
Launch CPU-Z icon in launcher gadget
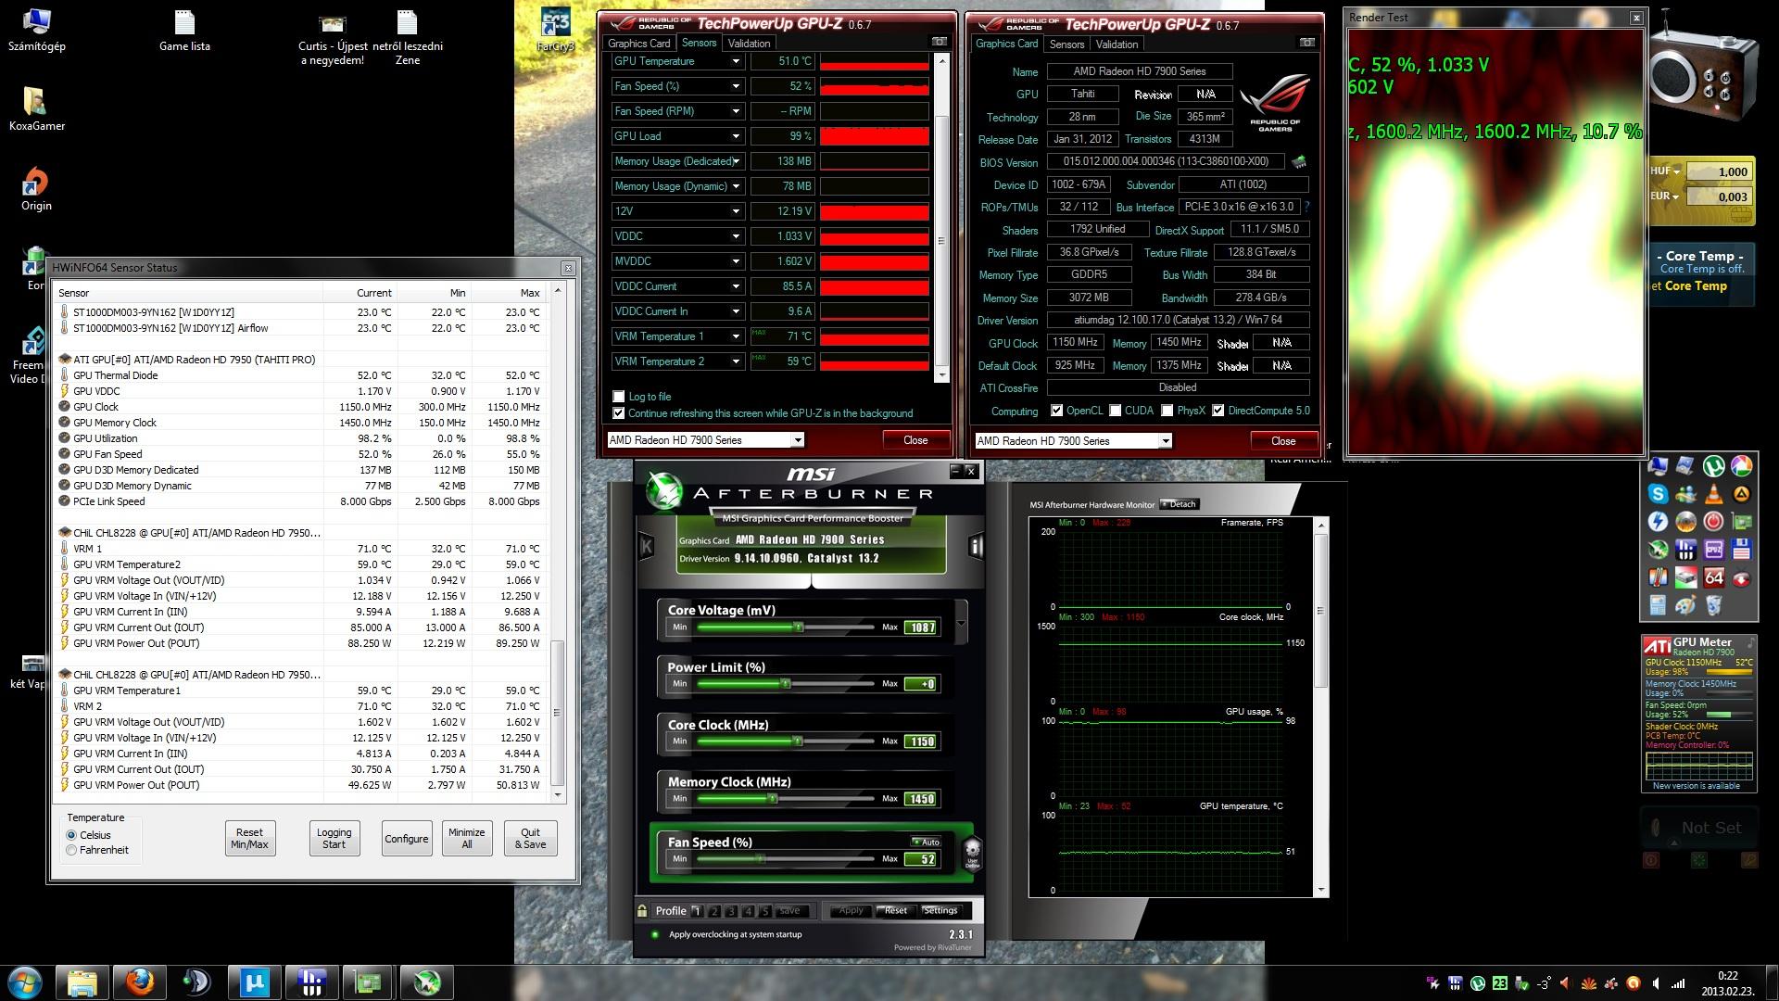pyautogui.click(x=1714, y=550)
